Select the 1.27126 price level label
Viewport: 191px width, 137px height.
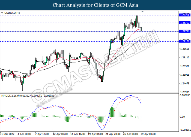(x=185, y=41)
